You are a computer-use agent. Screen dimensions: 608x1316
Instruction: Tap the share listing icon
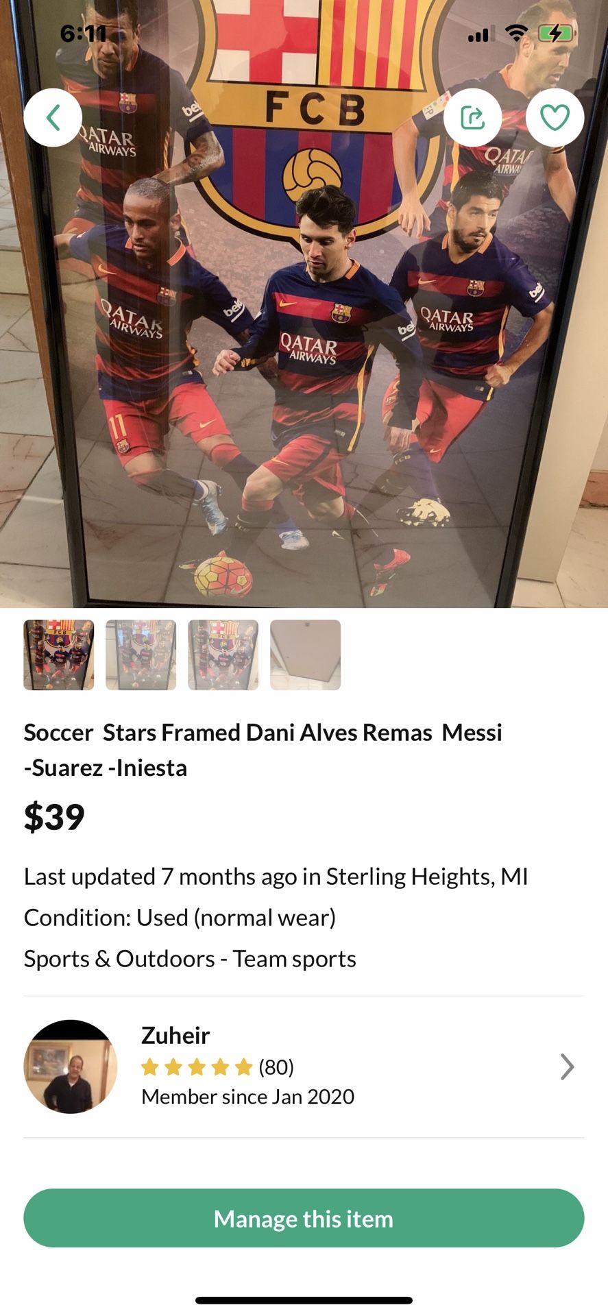click(x=472, y=118)
